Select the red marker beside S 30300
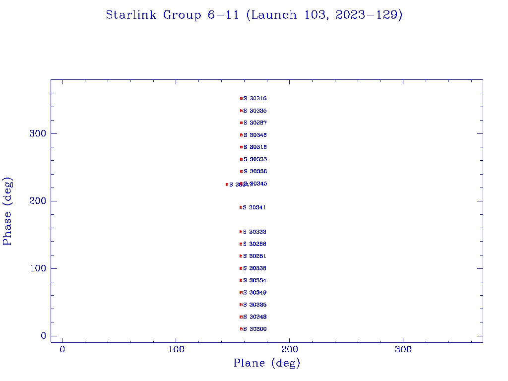508x381 pixels. 241,329
